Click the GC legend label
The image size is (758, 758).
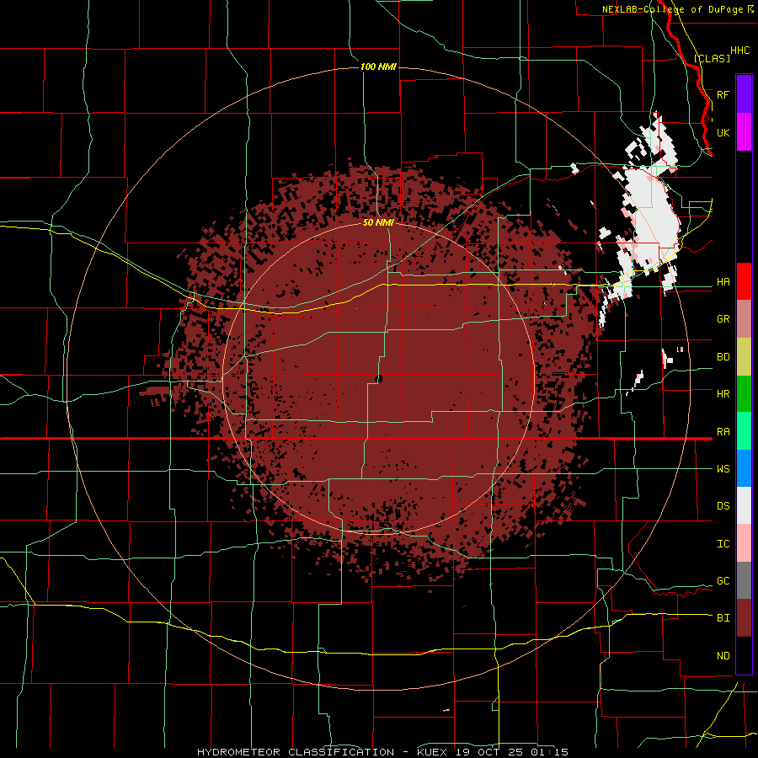coord(723,581)
